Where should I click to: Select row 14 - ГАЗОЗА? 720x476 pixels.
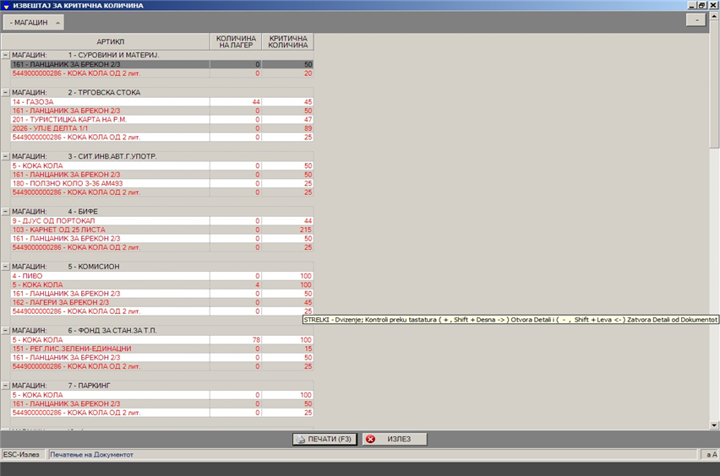[110, 102]
